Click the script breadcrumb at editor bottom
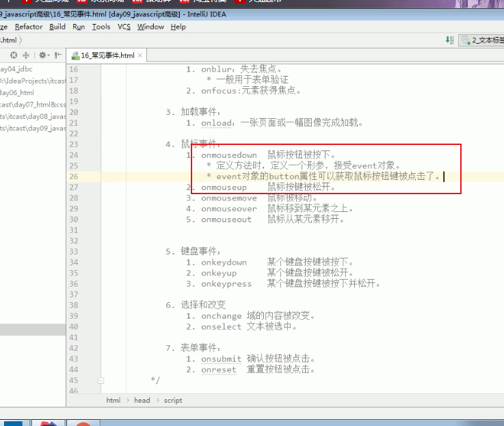This screenshot has height=426, width=504. tap(173, 400)
